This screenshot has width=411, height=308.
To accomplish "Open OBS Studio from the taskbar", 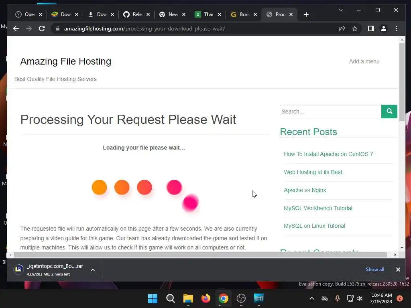I will 241,298.
